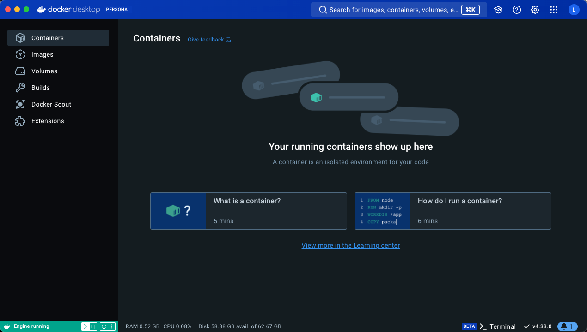
Task: Open the Builds view
Action: coord(58,88)
